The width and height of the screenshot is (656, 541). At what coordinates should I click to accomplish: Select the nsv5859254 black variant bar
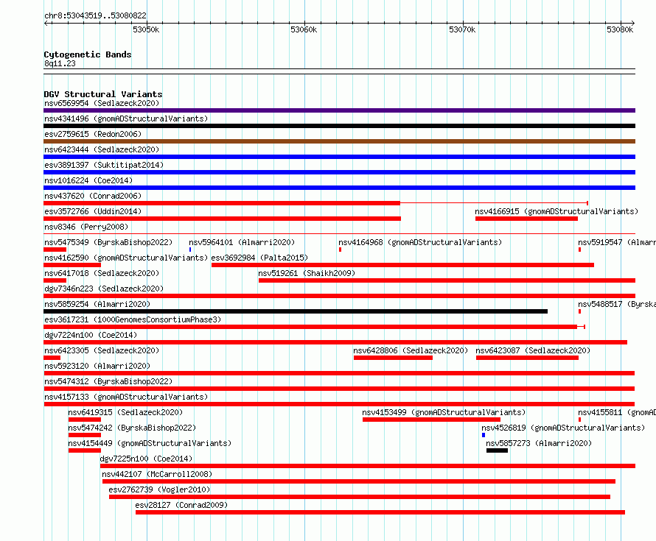tap(296, 311)
